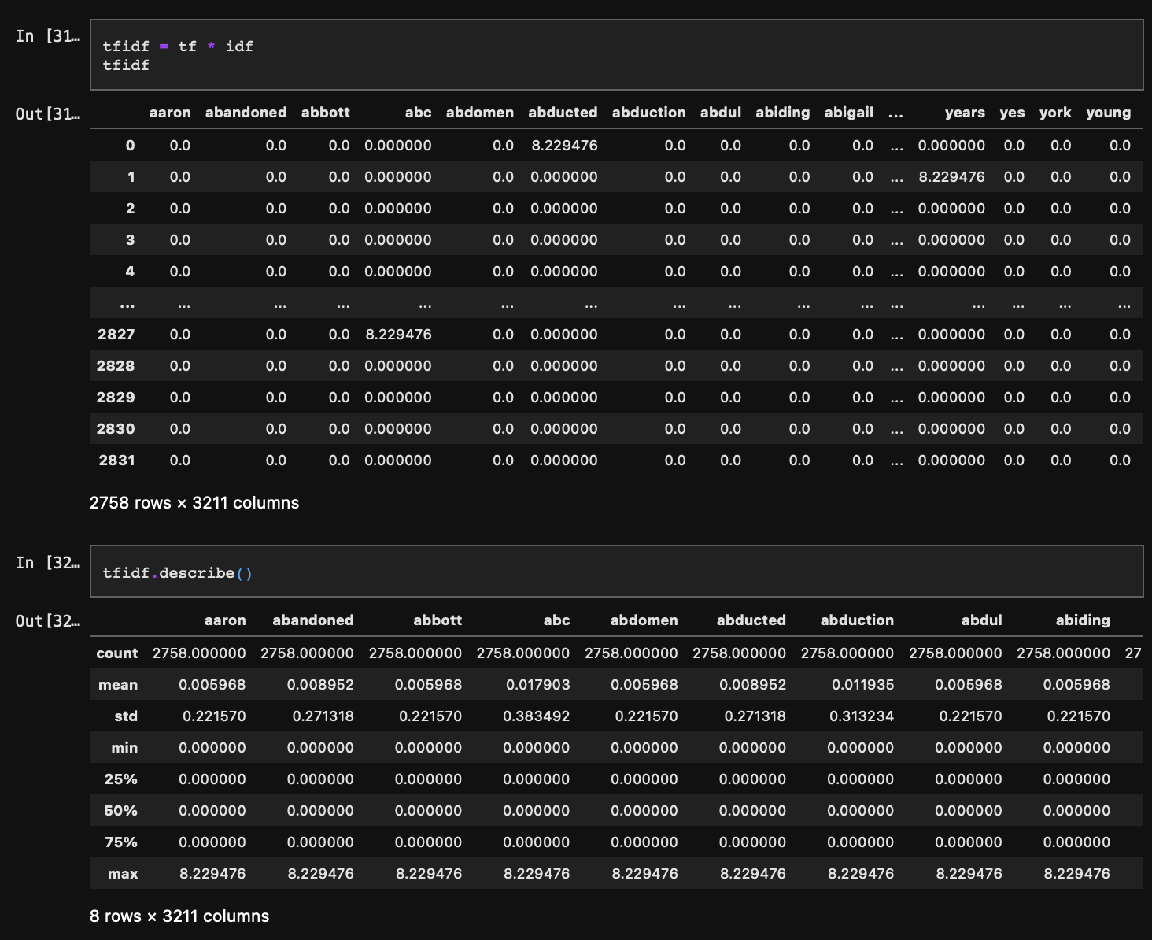
Task: Click the 'max' row label
Action: click(x=123, y=874)
